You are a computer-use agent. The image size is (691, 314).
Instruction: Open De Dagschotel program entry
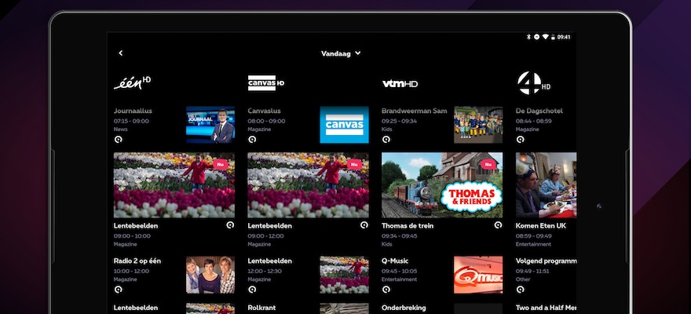(544, 111)
